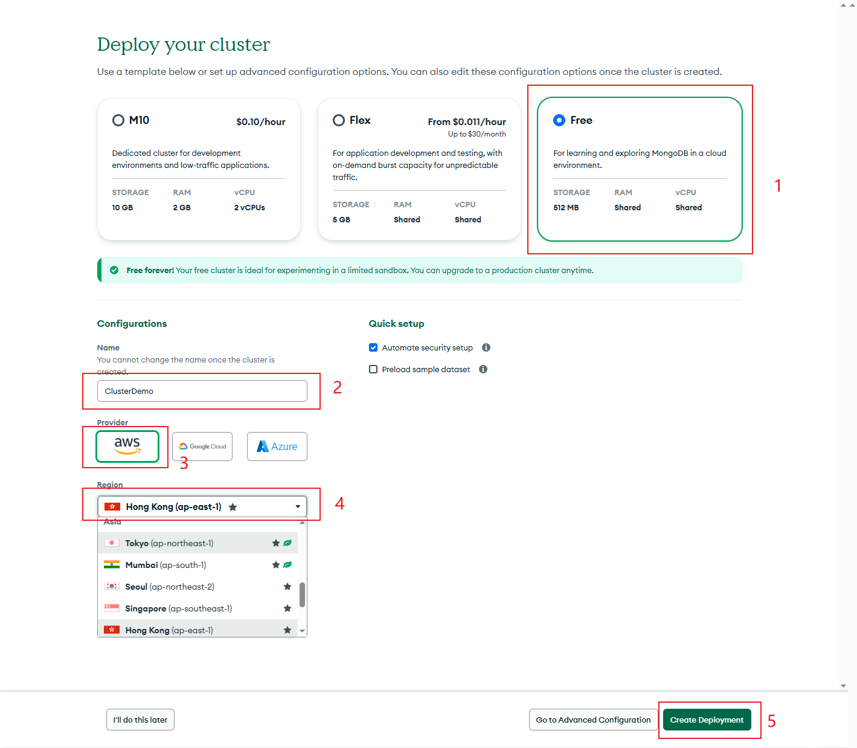857x748 pixels.
Task: Select Seoul (ap-northeast-2) region
Action: click(x=197, y=587)
